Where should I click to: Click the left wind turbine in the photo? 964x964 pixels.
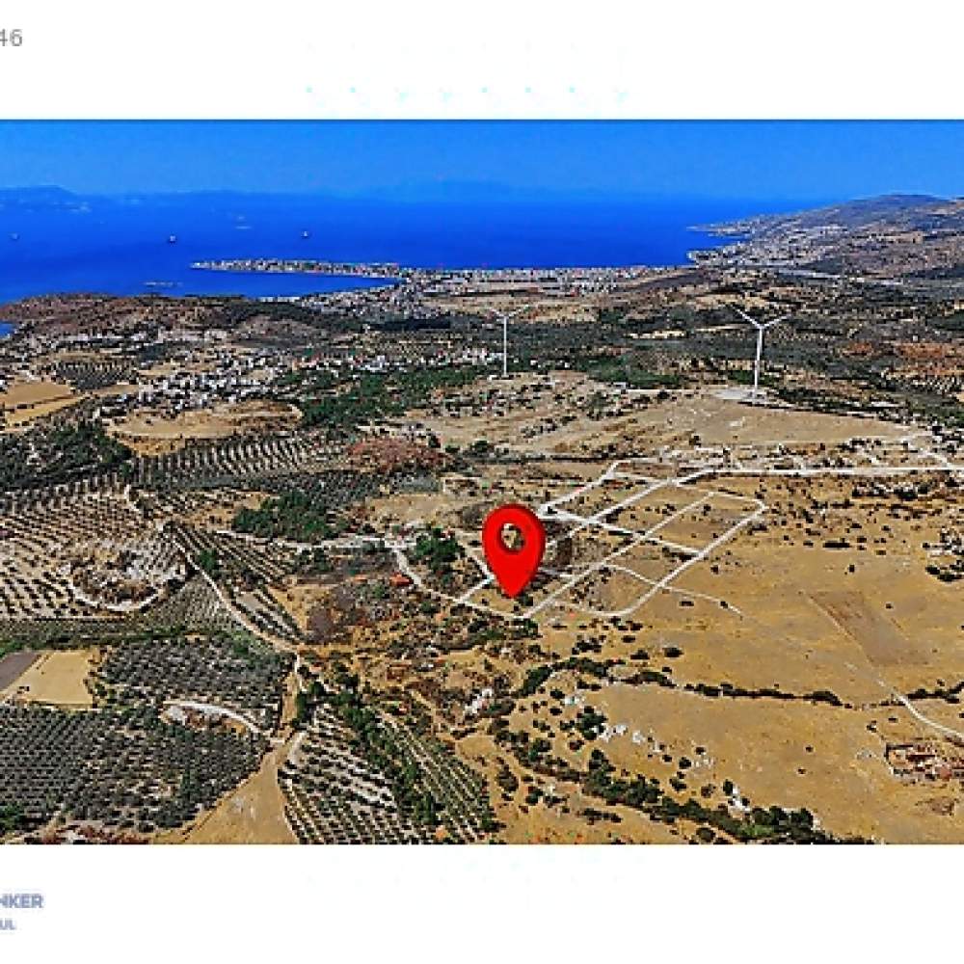click(x=505, y=342)
